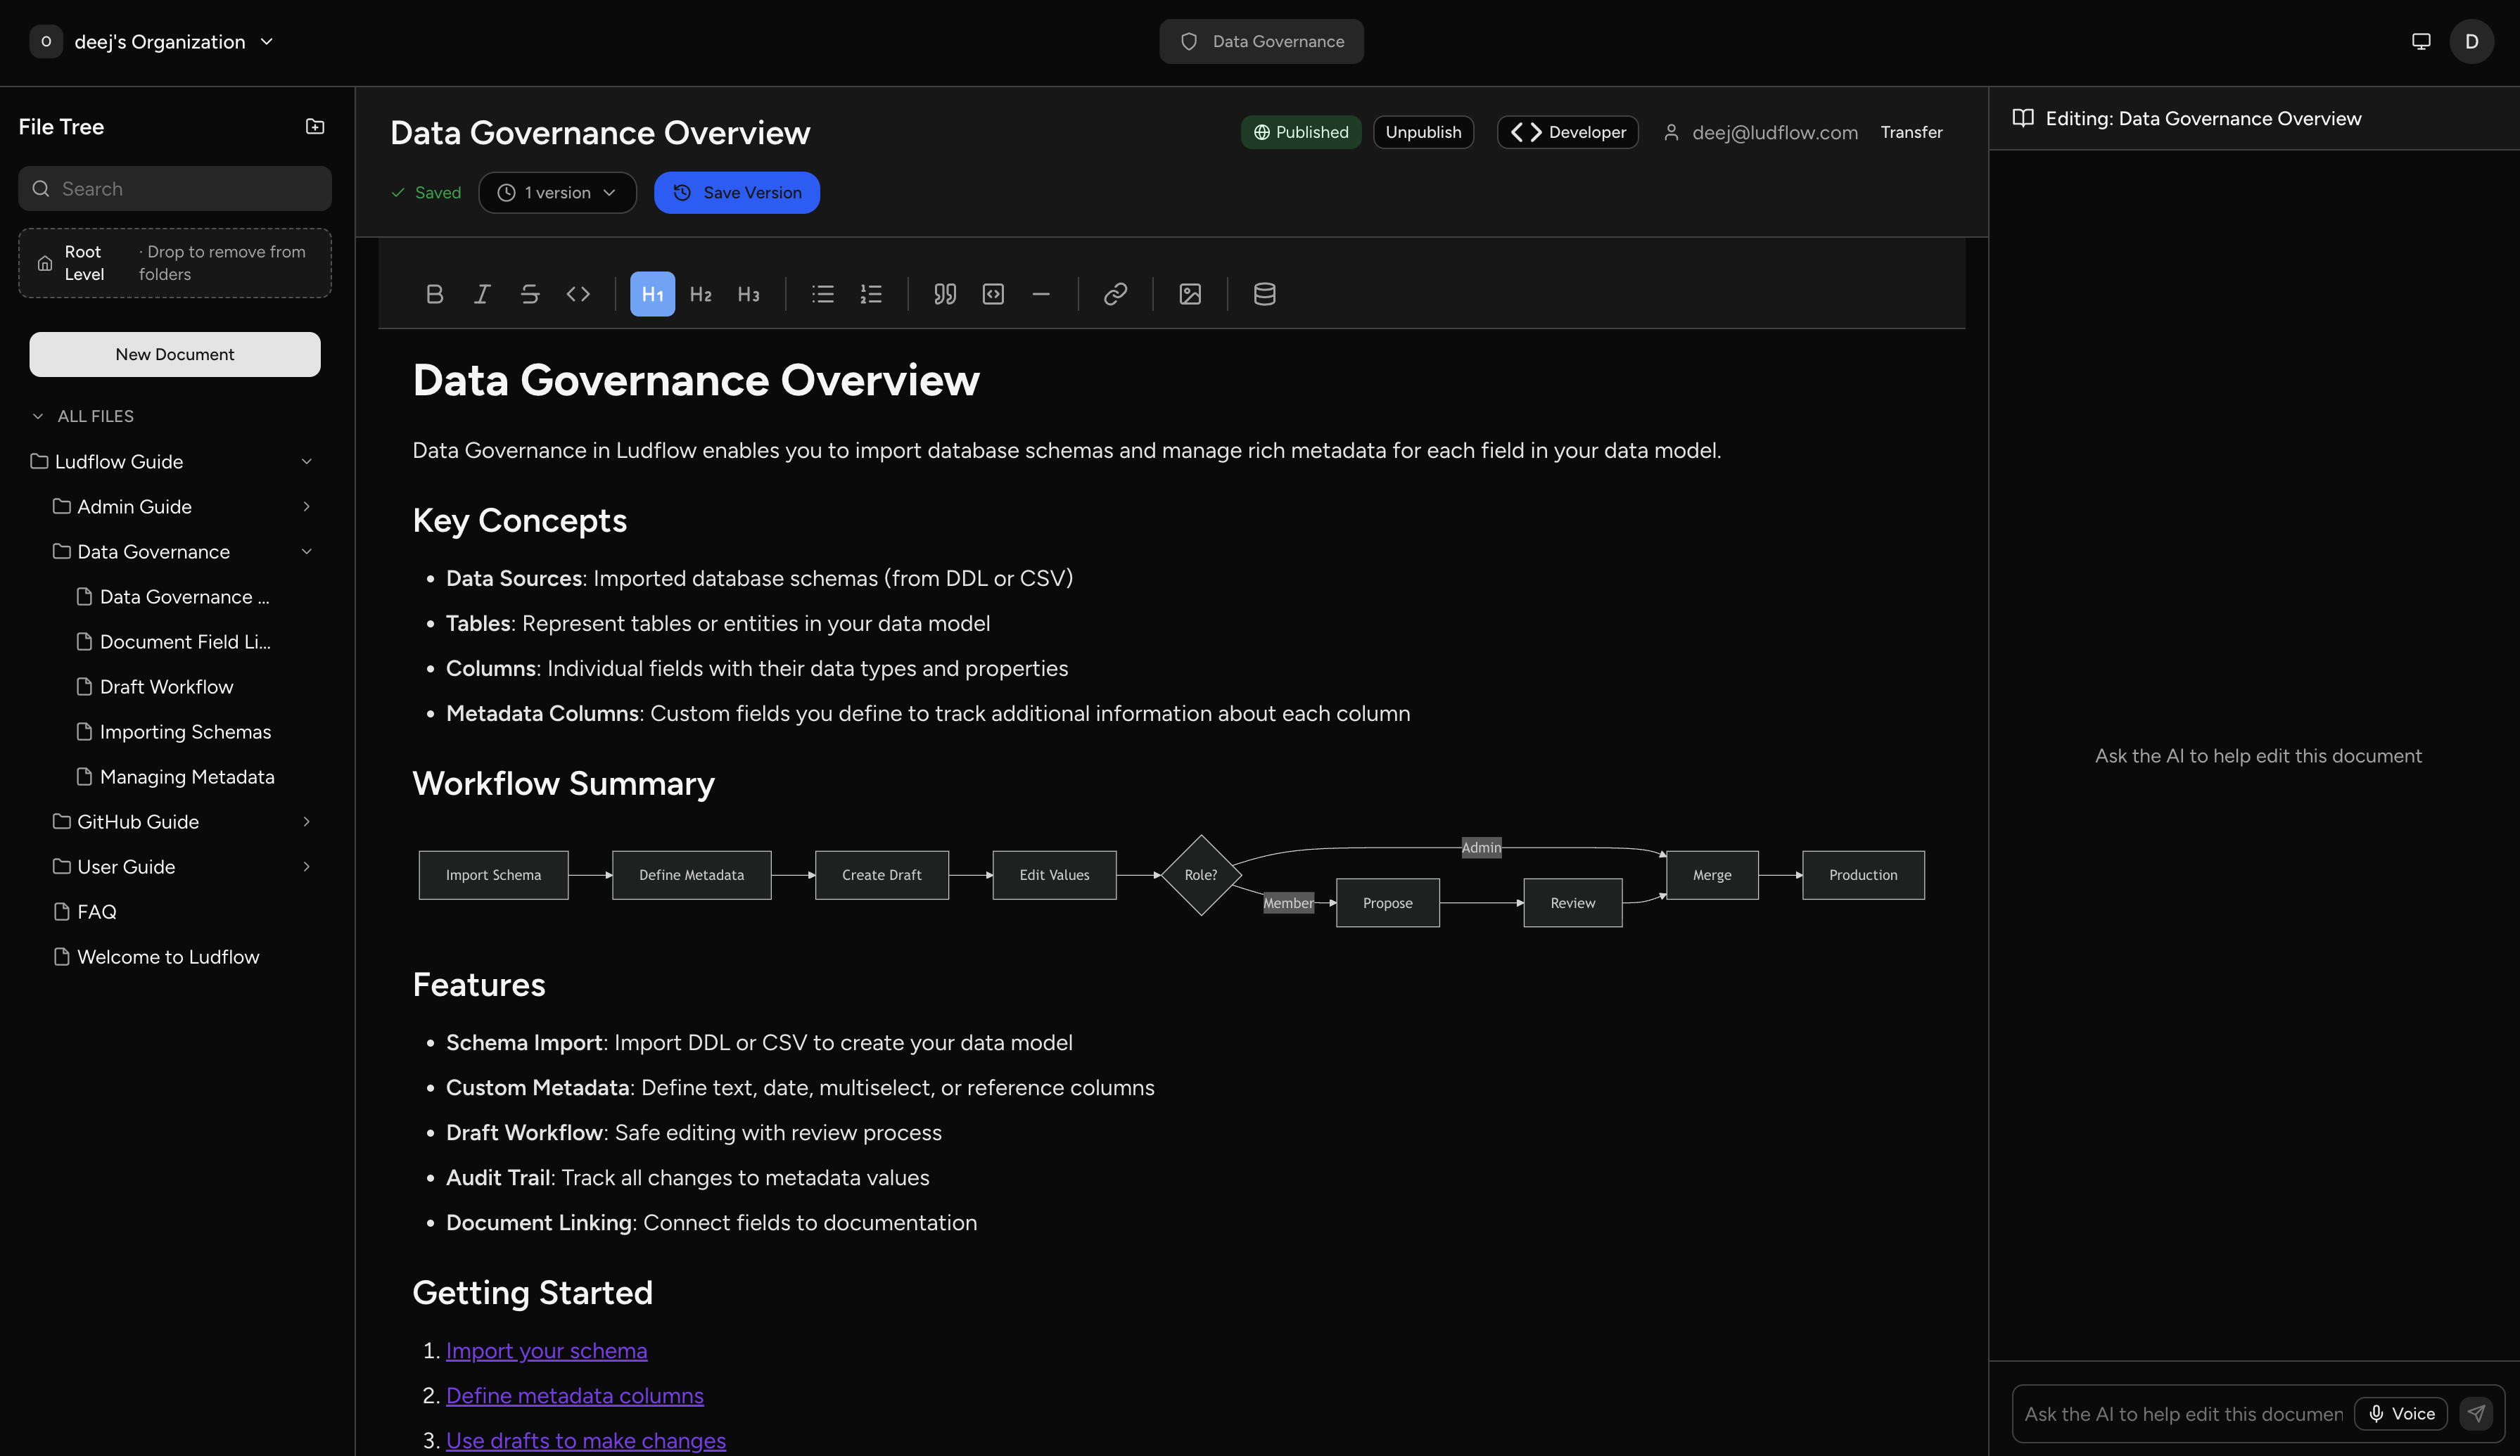Select the italic formatting icon
Image resolution: width=2520 pixels, height=1456 pixels.
(482, 293)
